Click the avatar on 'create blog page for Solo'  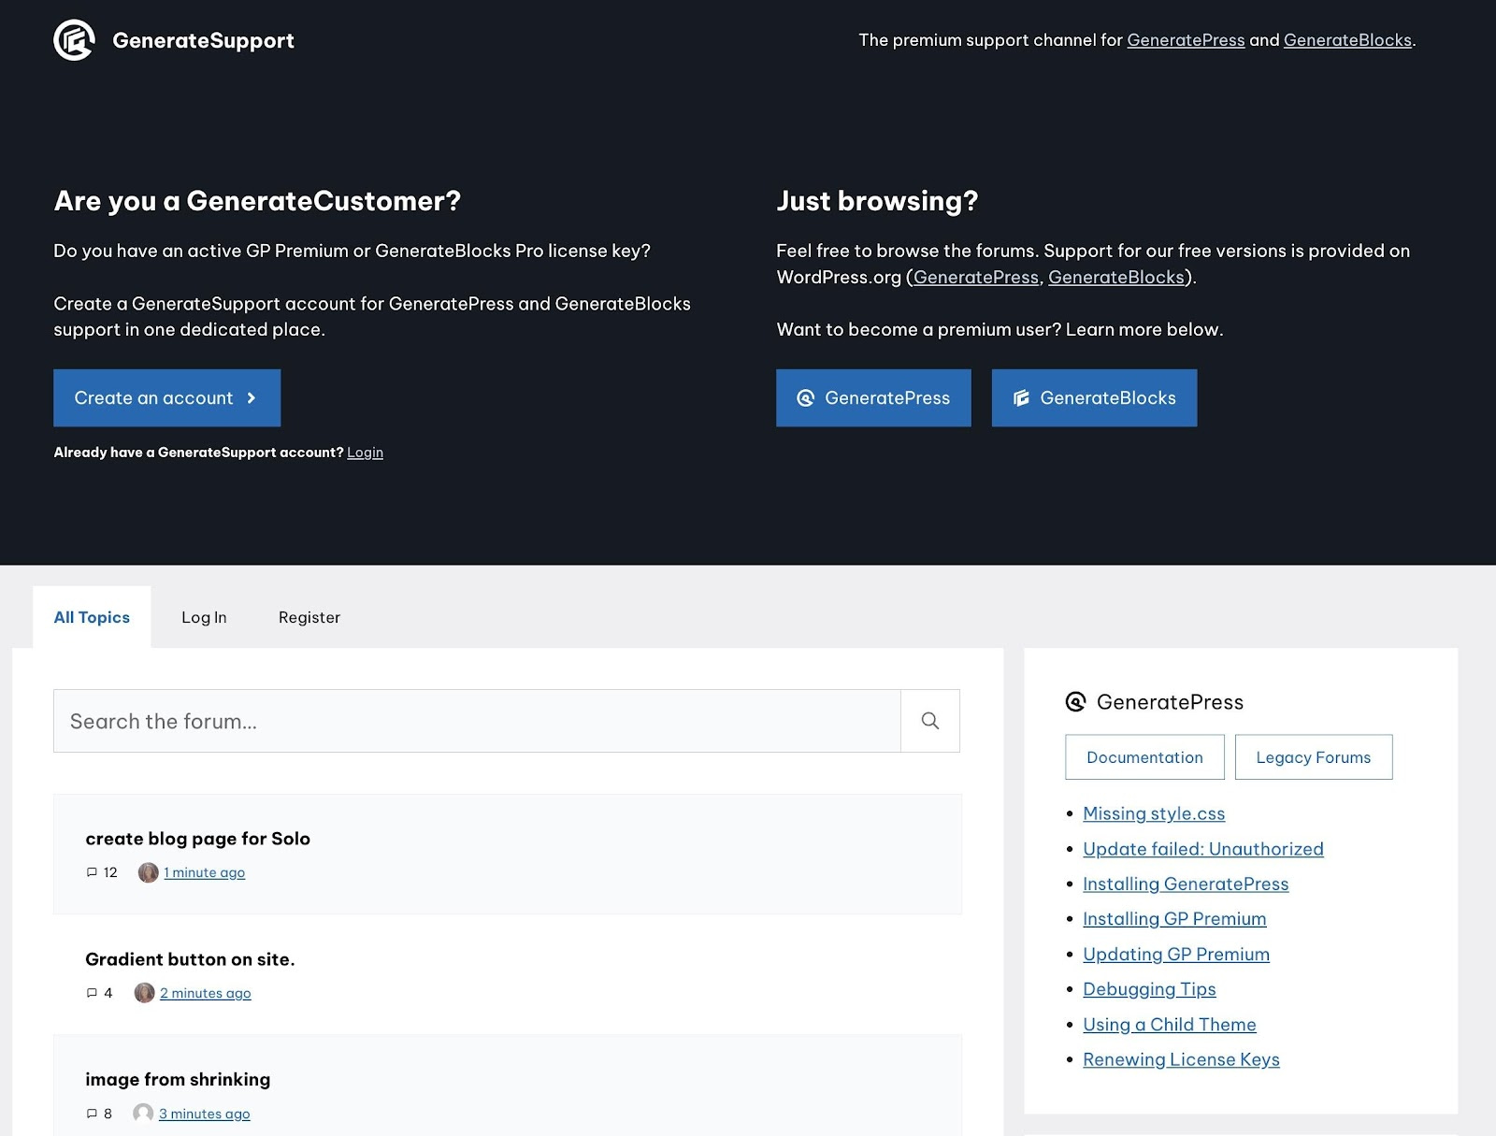[x=148, y=872]
